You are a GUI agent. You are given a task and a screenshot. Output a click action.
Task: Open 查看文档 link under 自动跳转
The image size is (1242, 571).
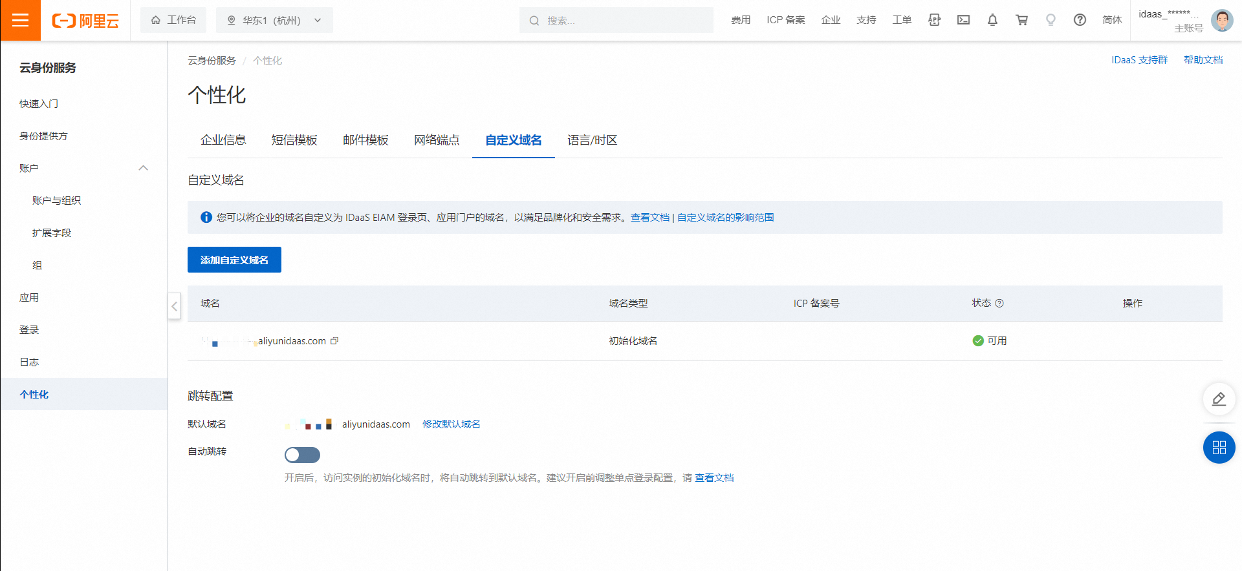[x=714, y=477]
